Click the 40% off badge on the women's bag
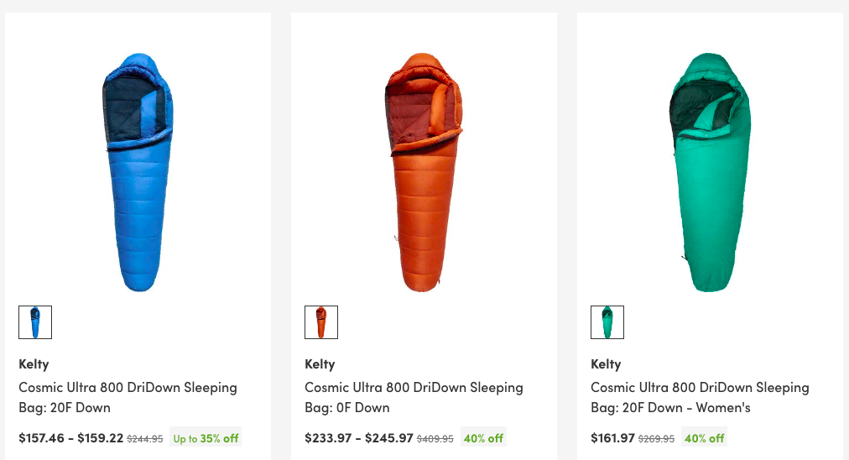 click(704, 437)
